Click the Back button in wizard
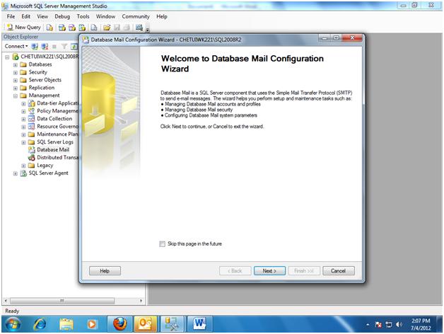444x334 pixels. point(235,271)
